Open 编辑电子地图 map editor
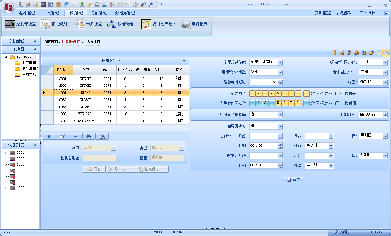Viewport: 391px width, 236px height. [159, 24]
